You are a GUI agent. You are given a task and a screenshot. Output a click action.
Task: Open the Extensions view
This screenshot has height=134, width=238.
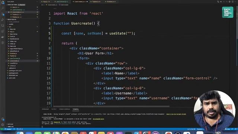3,31
